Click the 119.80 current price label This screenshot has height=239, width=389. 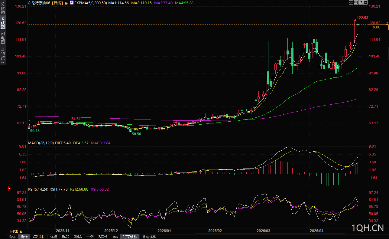[x=378, y=28]
